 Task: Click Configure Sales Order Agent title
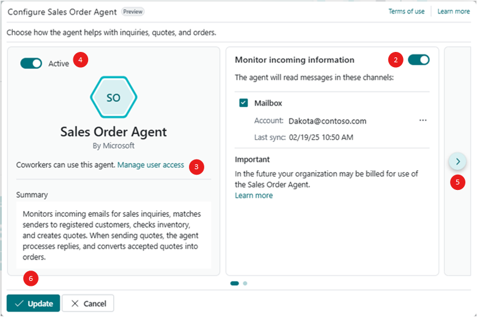point(62,12)
